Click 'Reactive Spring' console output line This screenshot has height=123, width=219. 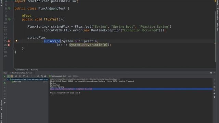pos(57,87)
